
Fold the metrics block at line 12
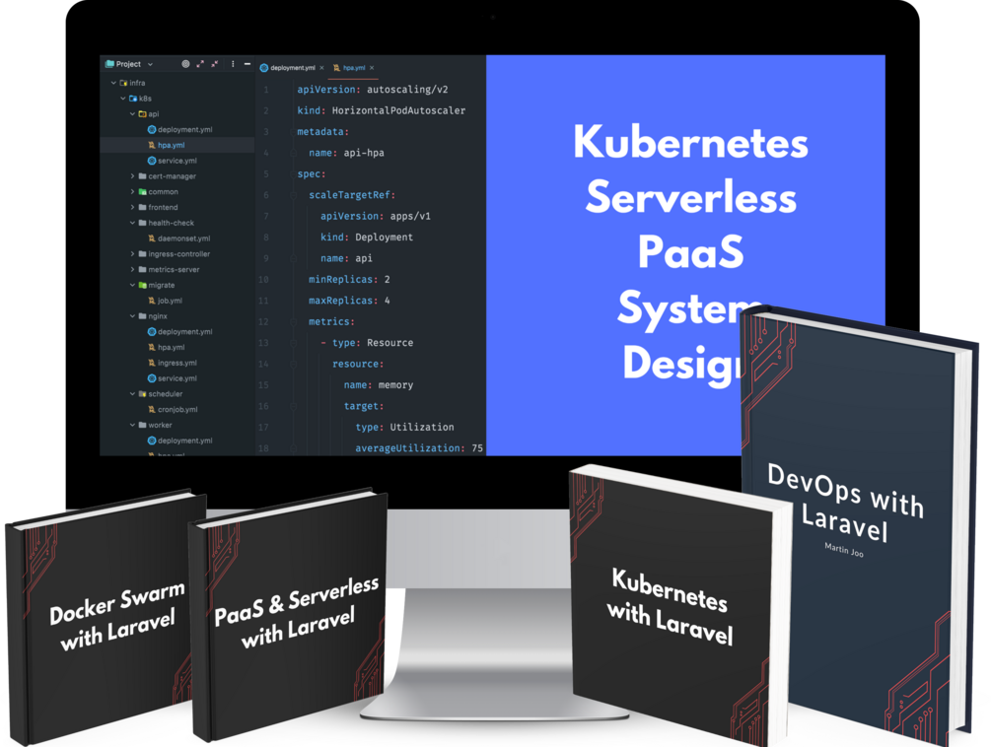[x=293, y=322]
